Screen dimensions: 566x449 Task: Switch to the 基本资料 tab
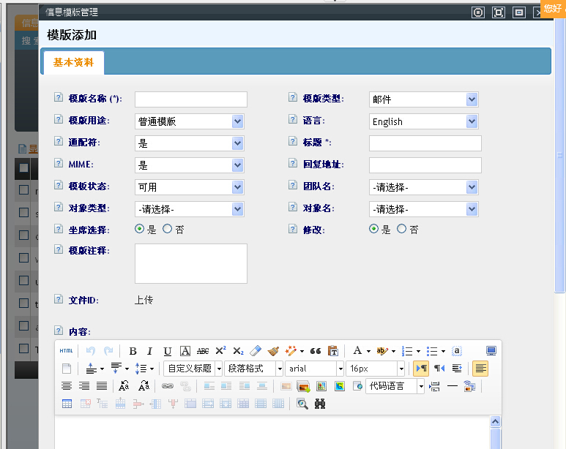[x=73, y=63]
